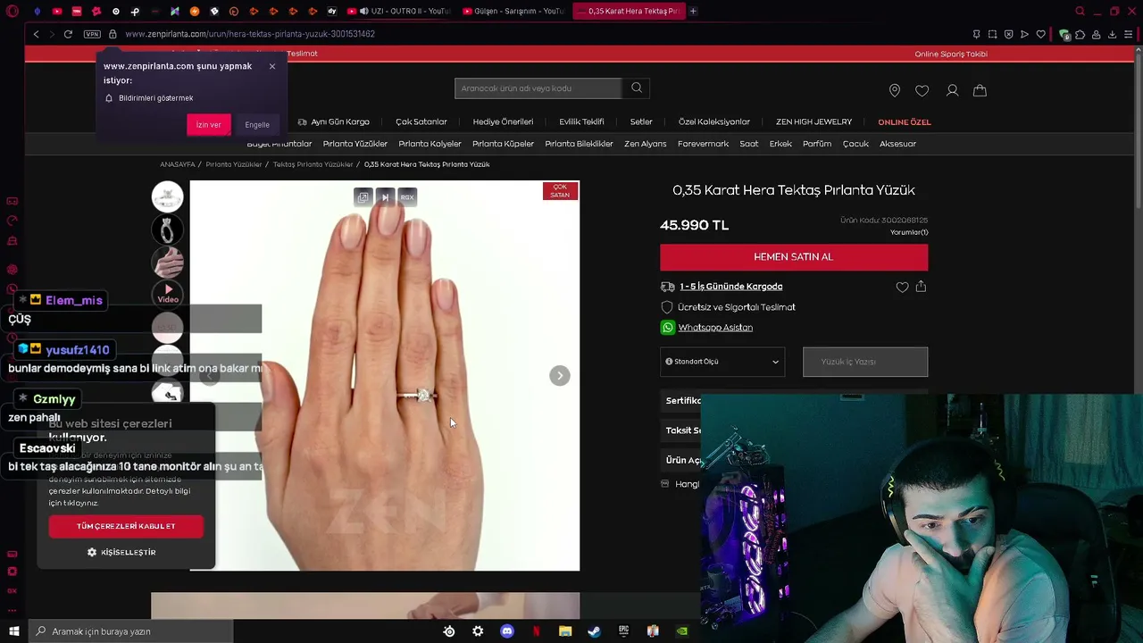This screenshot has height=643, width=1143.
Task: Click the Windows taskbar search box
Action: coord(130,631)
